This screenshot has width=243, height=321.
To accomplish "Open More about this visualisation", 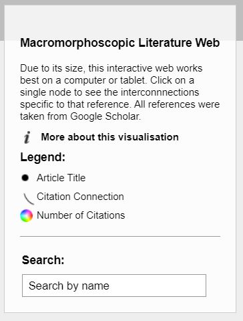I will [x=109, y=137].
